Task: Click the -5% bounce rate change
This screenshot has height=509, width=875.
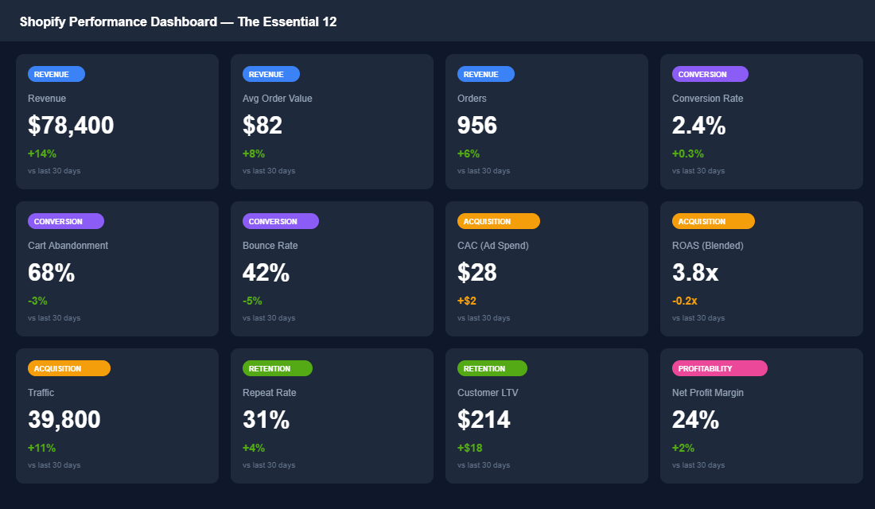Action: click(x=252, y=301)
